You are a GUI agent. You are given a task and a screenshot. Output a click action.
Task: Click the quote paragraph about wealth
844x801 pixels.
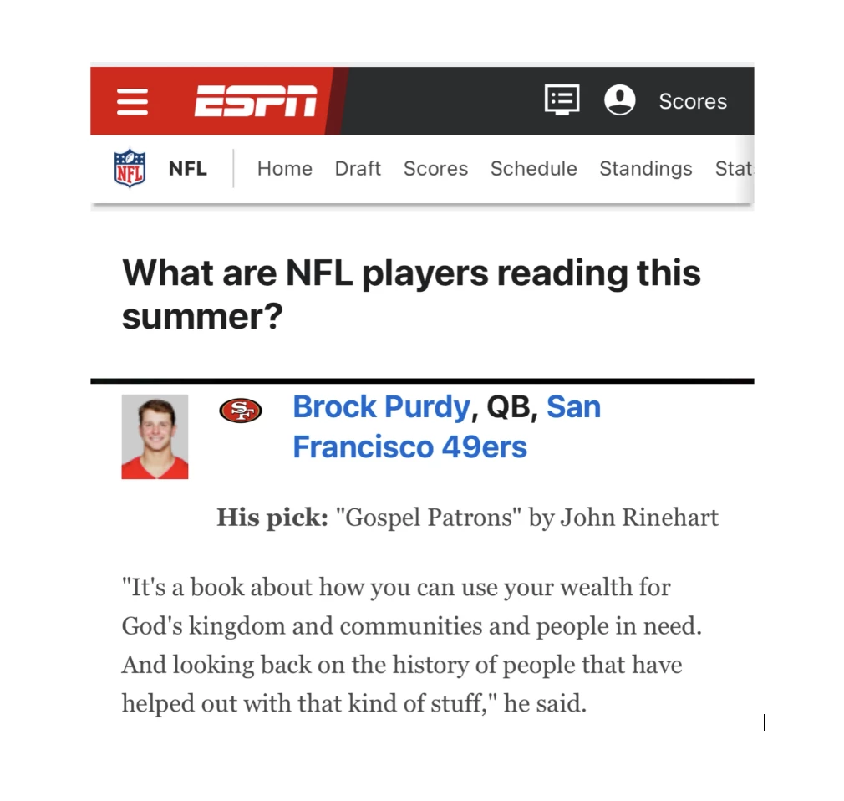pyautogui.click(x=412, y=645)
